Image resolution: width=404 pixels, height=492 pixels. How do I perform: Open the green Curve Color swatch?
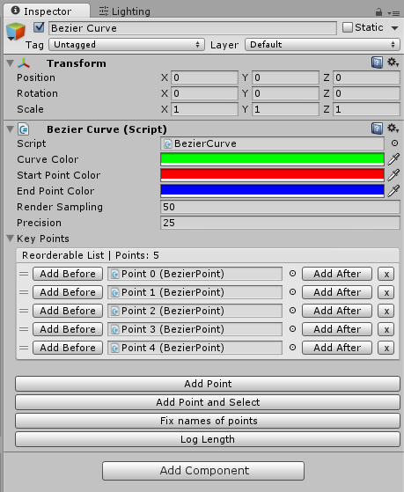(x=272, y=159)
